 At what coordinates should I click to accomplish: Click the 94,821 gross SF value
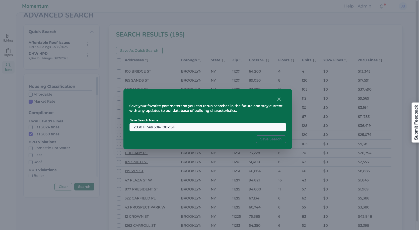coord(254,180)
